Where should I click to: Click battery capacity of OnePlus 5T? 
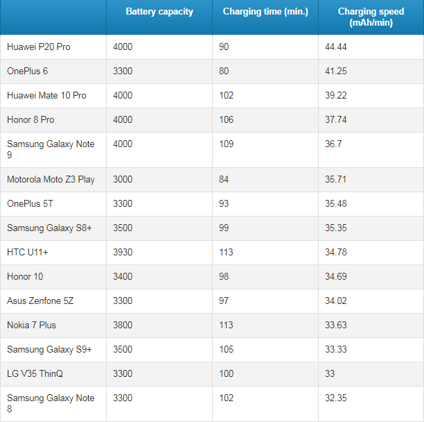(123, 203)
